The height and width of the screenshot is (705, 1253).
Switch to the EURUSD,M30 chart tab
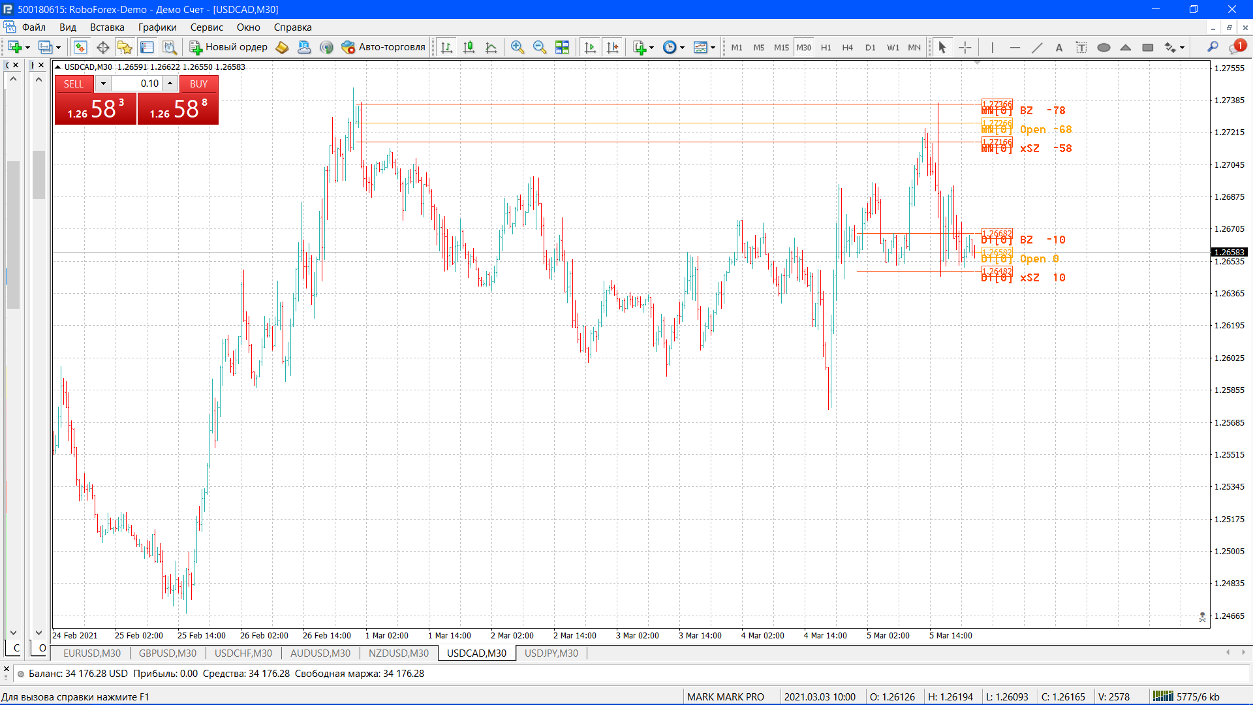point(91,653)
